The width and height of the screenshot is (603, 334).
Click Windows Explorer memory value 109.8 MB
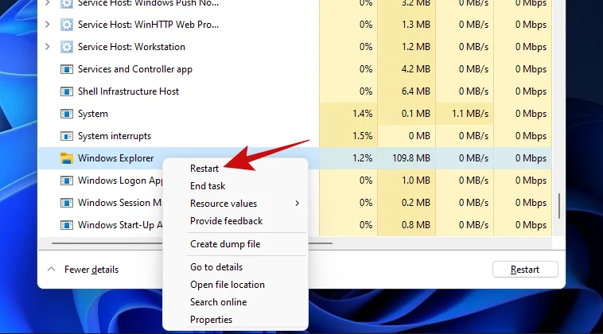(411, 158)
